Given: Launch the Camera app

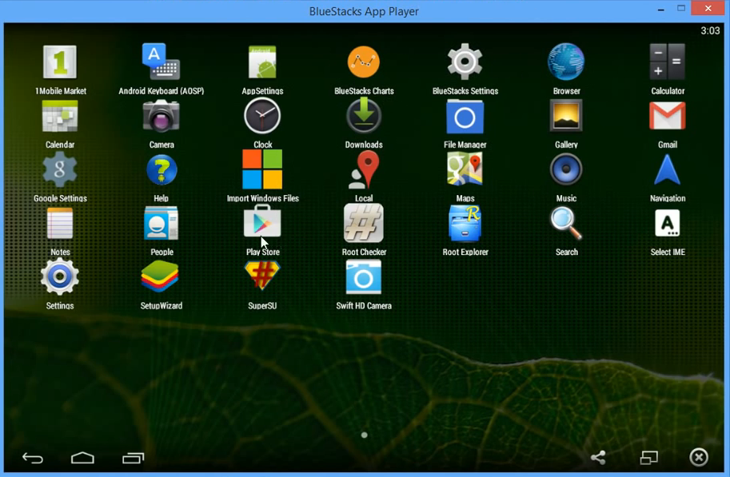Looking at the screenshot, I should [161, 117].
